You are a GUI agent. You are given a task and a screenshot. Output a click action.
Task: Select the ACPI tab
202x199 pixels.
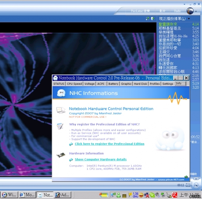coord(101,84)
